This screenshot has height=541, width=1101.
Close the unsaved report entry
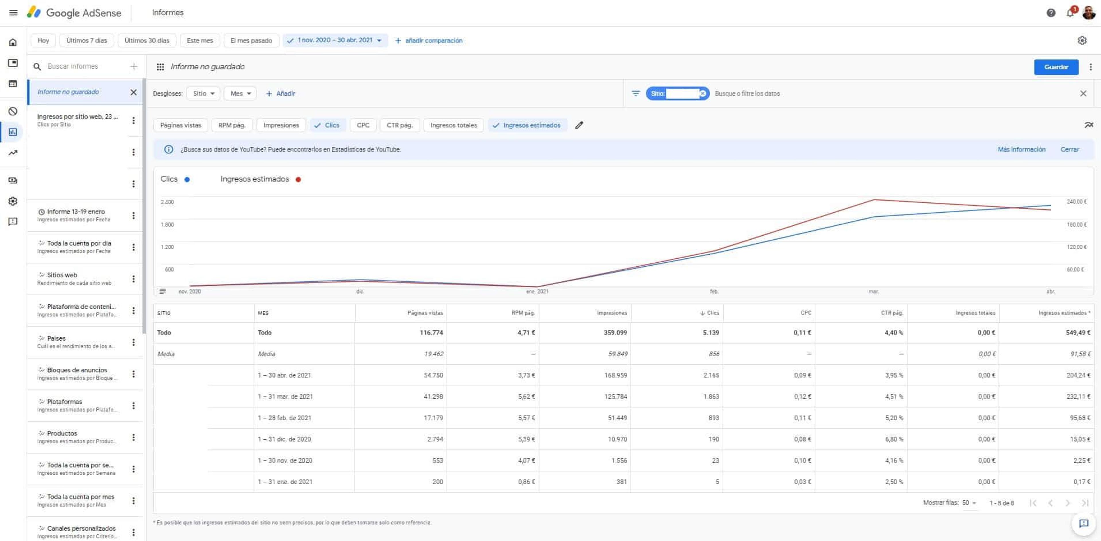coord(133,92)
